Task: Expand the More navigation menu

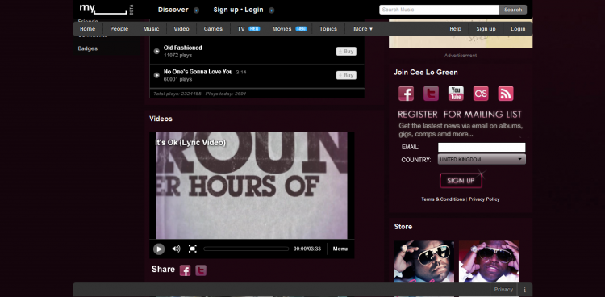Action: pyautogui.click(x=363, y=29)
